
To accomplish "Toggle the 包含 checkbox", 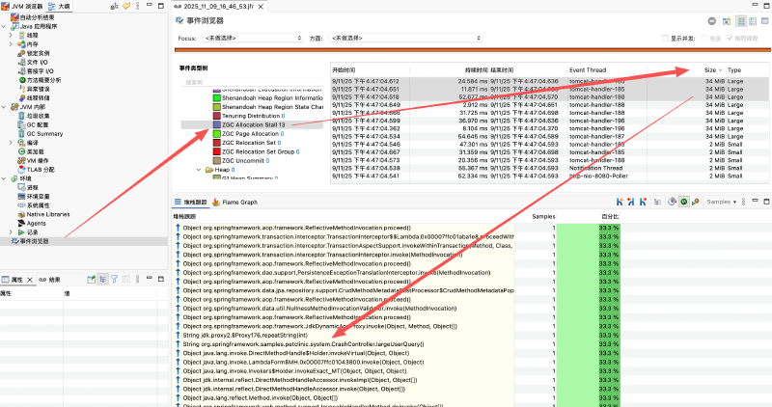I will pos(703,38).
